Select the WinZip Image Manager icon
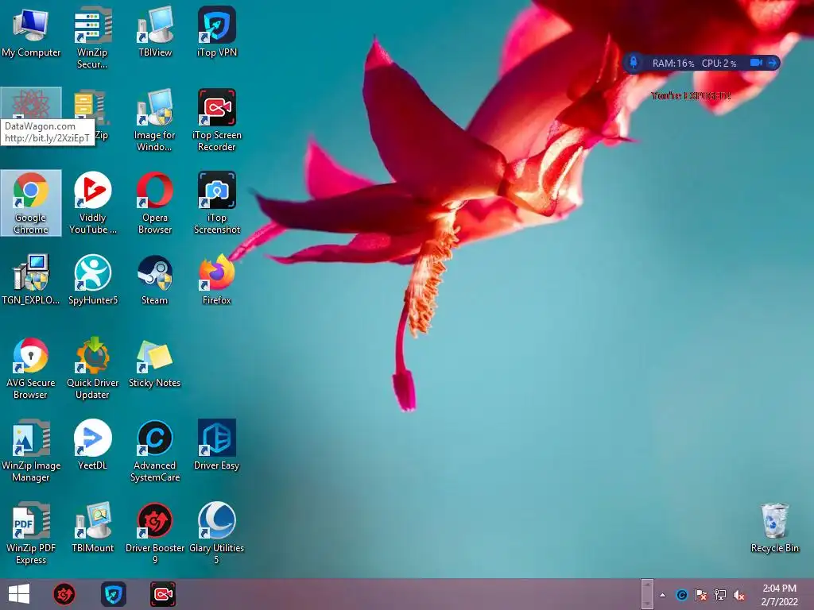 (x=31, y=451)
